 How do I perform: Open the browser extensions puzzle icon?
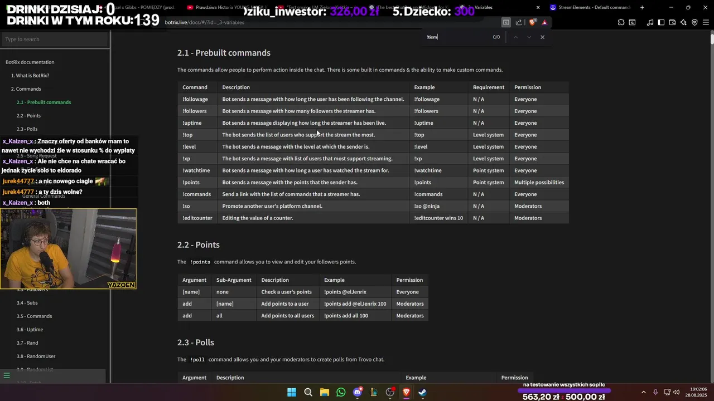621,22
